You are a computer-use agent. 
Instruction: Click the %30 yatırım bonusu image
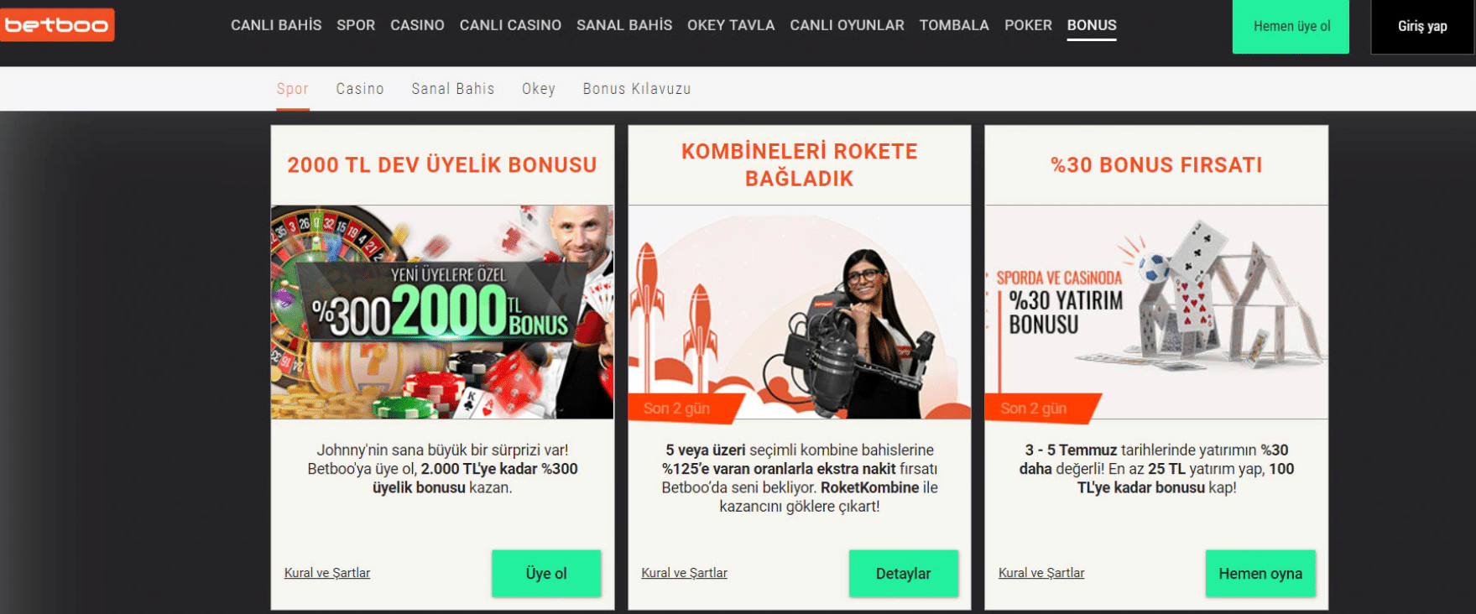pyautogui.click(x=1156, y=312)
